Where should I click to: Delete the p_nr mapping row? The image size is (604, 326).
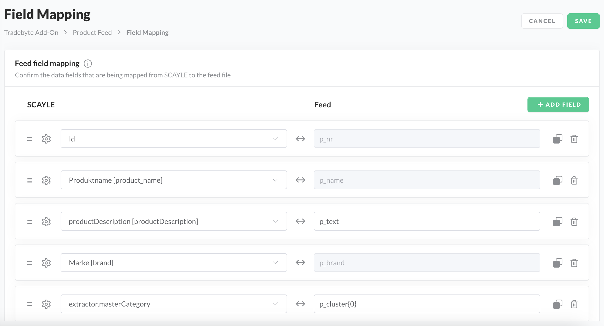574,139
